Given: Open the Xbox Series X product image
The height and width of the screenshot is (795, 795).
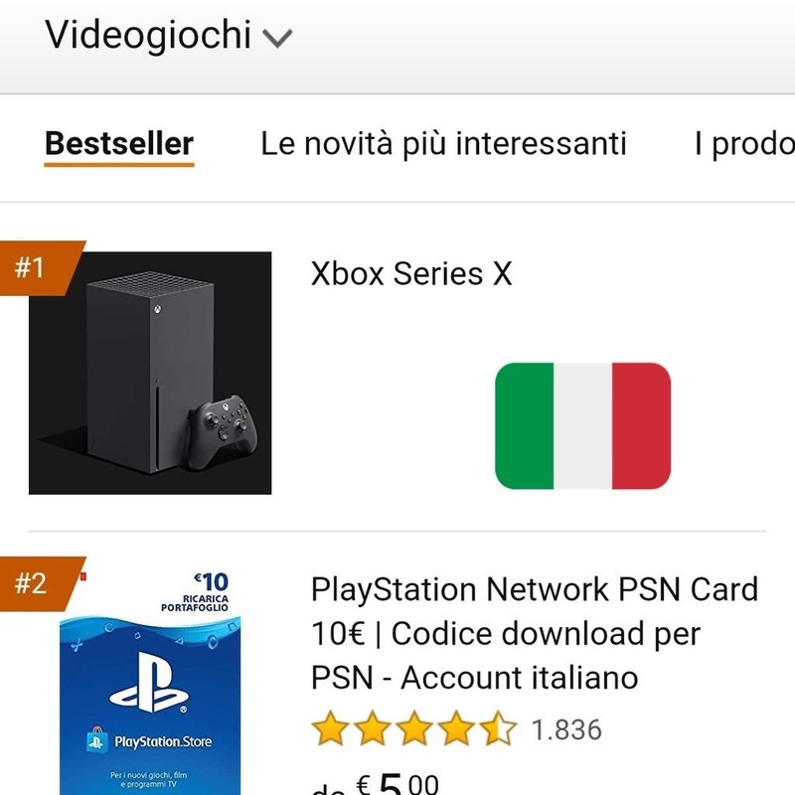Looking at the screenshot, I should point(150,373).
